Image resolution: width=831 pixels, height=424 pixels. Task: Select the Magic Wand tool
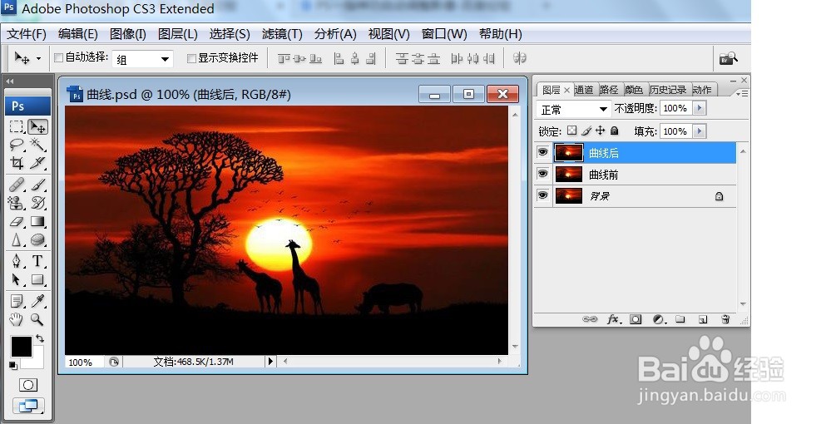coord(37,145)
